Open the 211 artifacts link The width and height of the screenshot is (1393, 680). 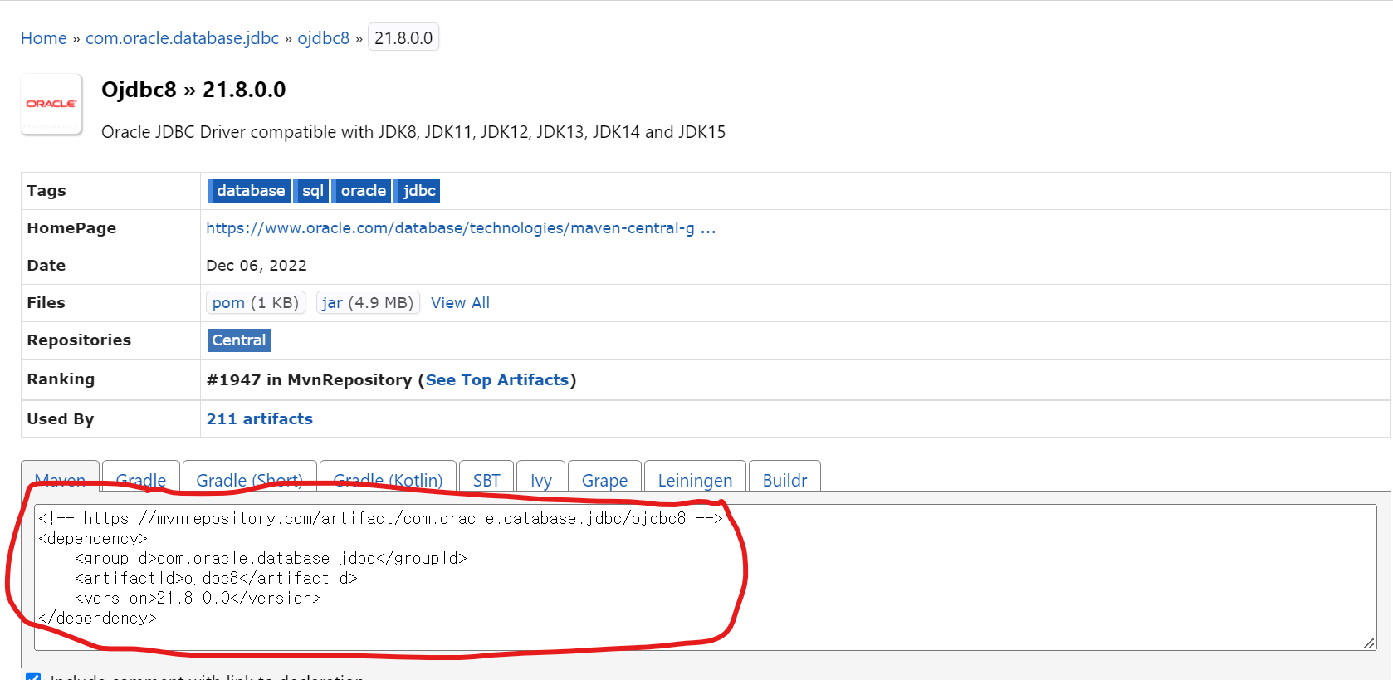pyautogui.click(x=260, y=419)
